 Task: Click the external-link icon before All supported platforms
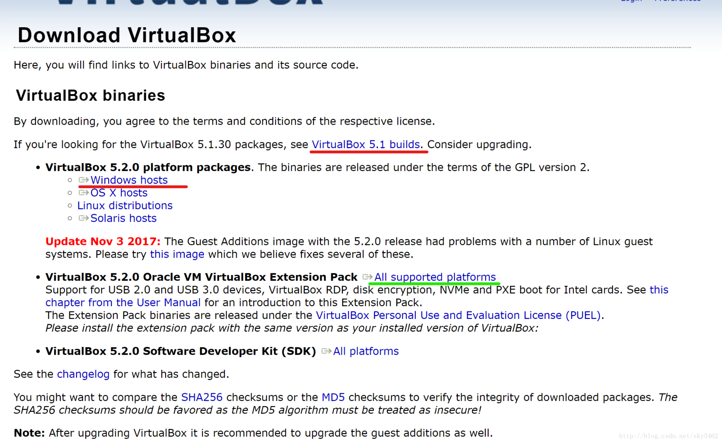coord(368,276)
